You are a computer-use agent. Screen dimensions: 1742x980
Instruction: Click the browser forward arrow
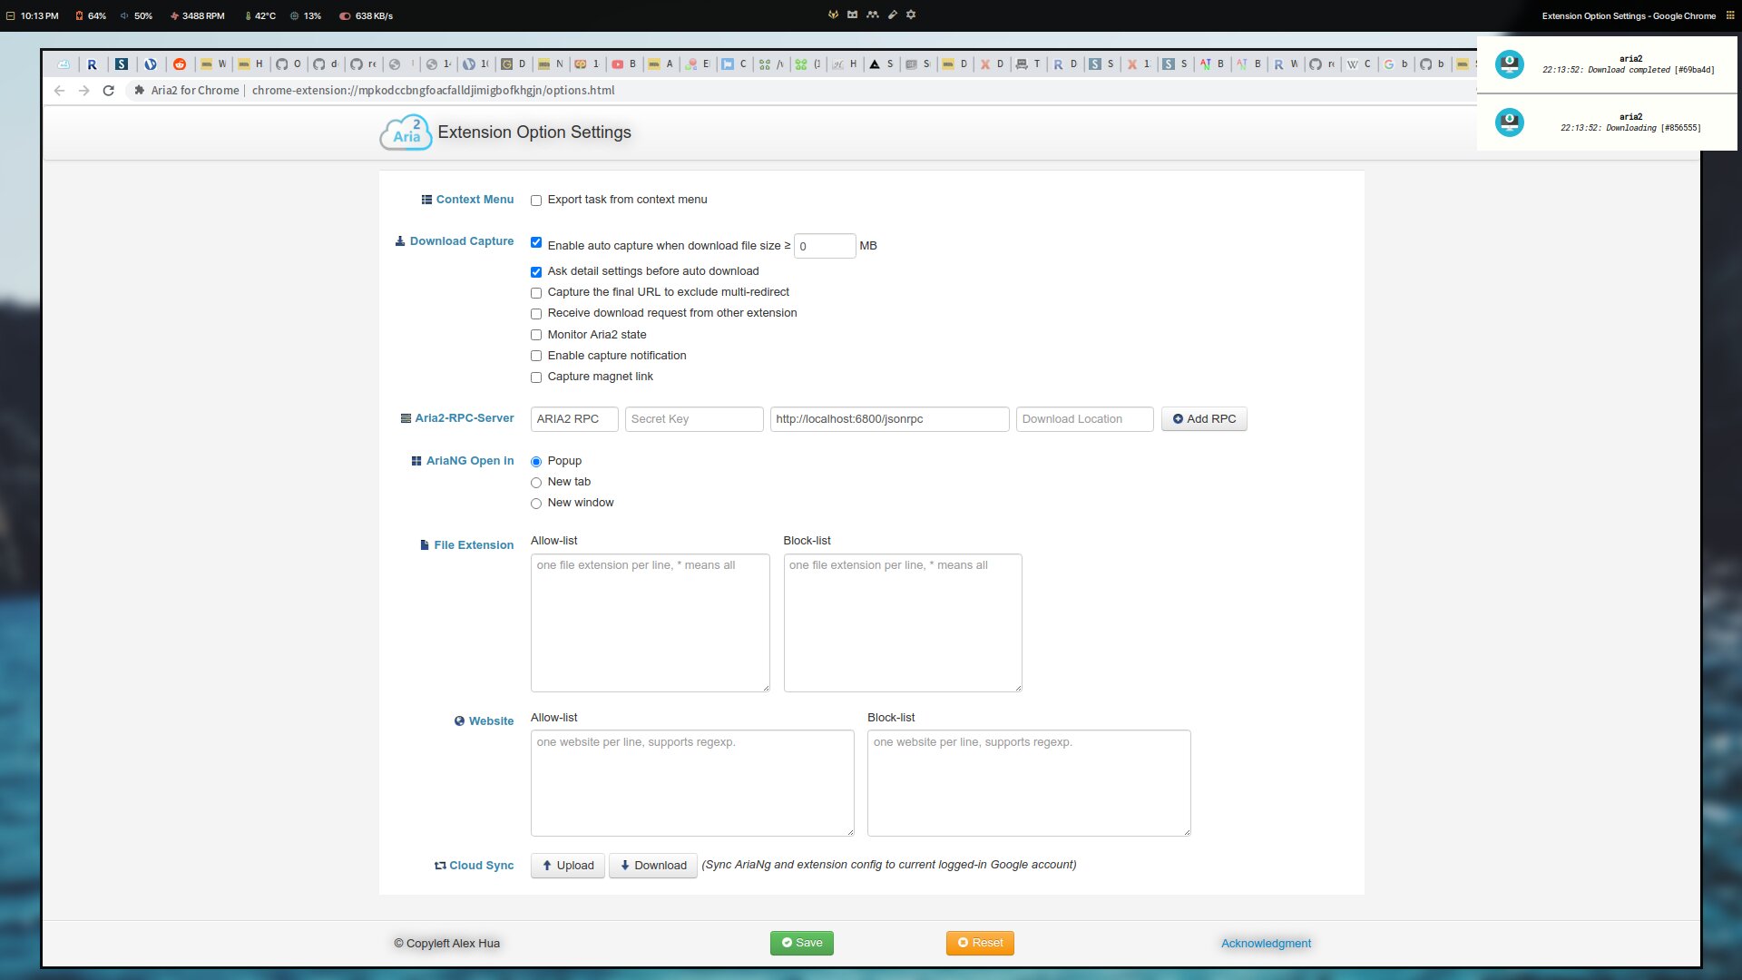coord(84,91)
